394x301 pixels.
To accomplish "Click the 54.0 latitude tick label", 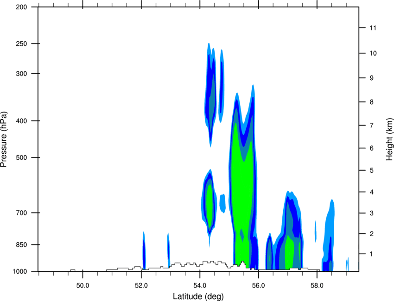I will [x=200, y=286].
